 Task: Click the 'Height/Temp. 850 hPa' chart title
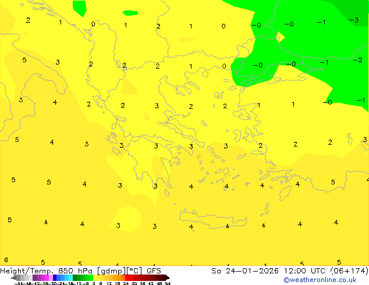[46, 271]
